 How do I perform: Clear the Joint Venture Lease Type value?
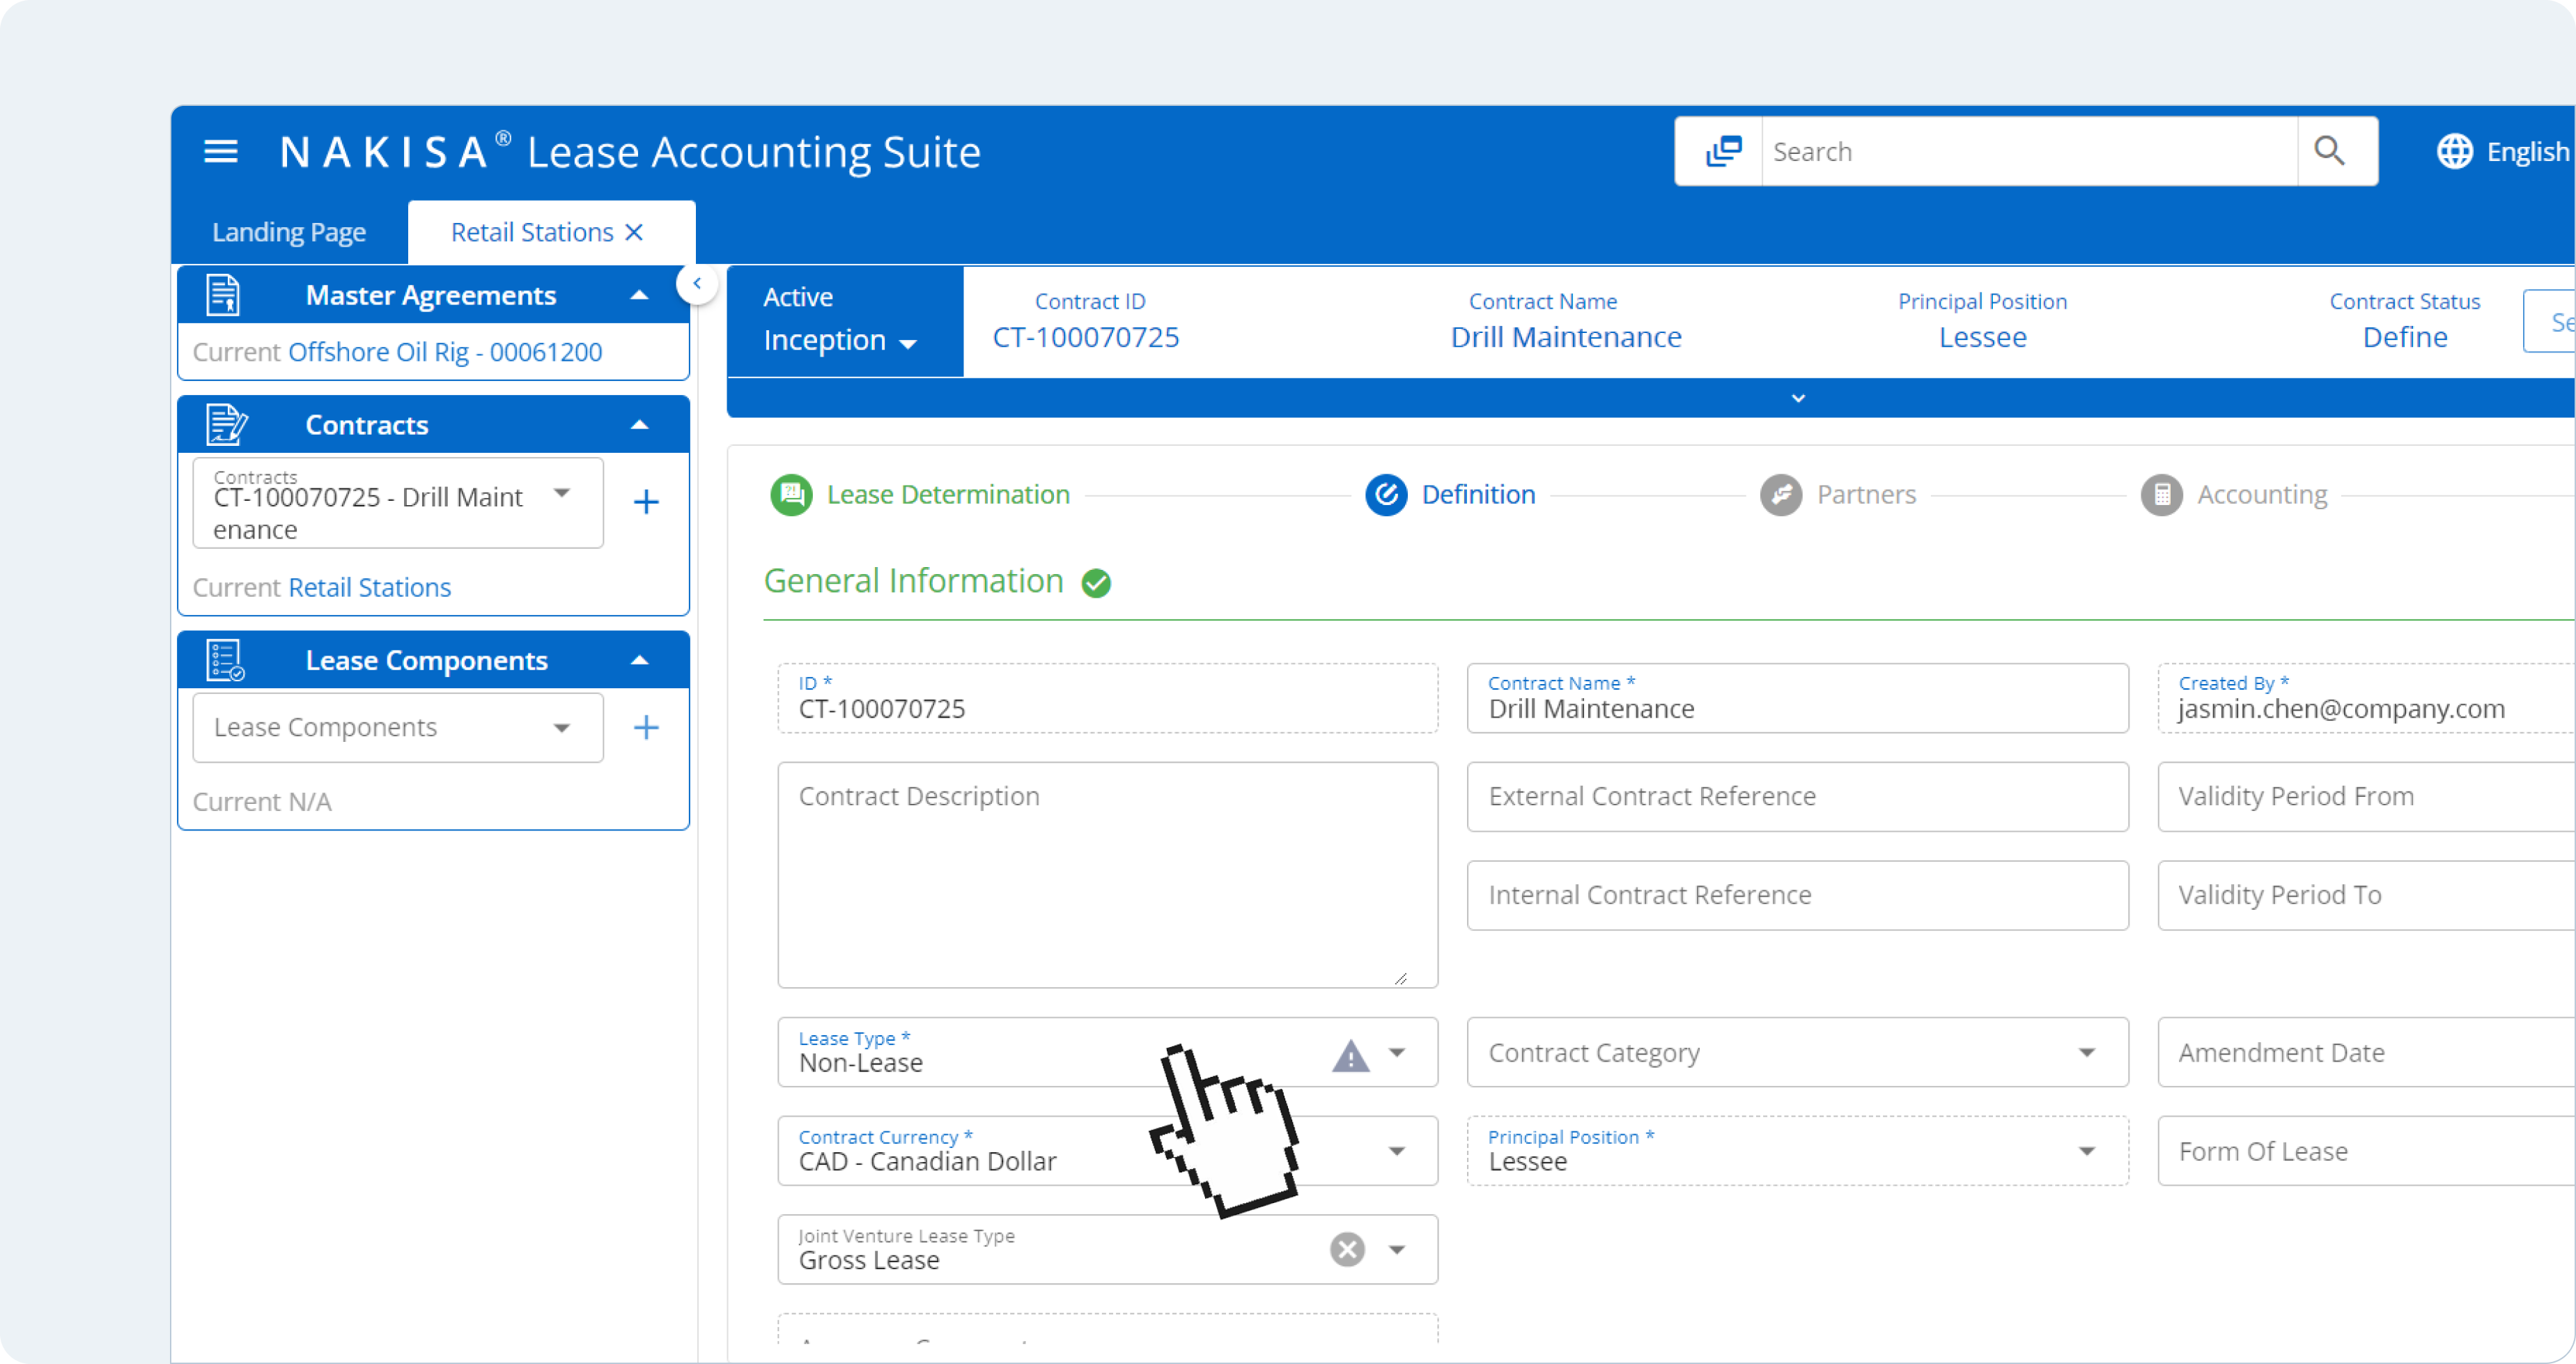tap(1347, 1249)
